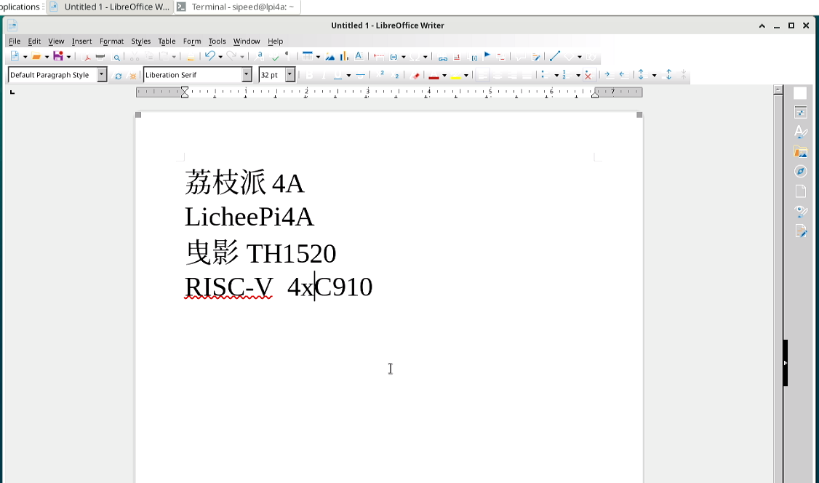Insert table icon in toolbar

point(307,56)
